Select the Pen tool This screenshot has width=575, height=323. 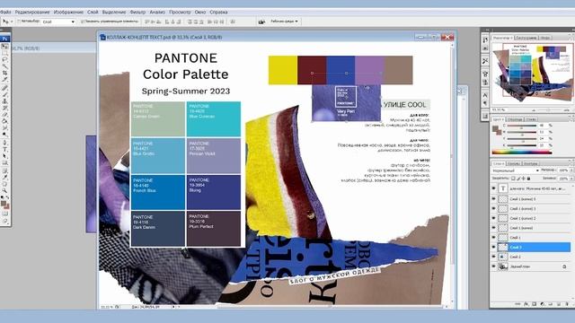click(x=4, y=142)
